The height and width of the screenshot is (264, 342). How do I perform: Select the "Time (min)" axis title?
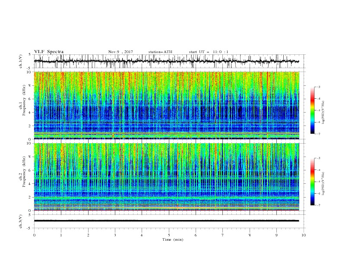pos(173,239)
